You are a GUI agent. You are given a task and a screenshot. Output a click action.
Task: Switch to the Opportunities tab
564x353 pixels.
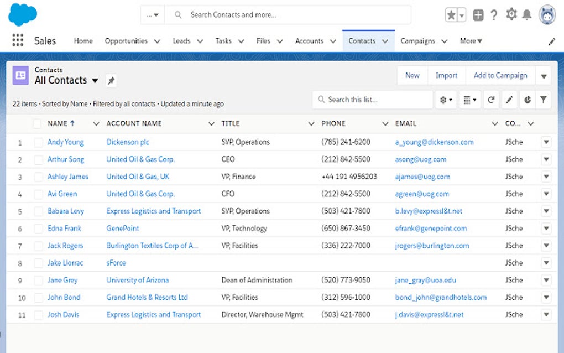click(x=126, y=41)
